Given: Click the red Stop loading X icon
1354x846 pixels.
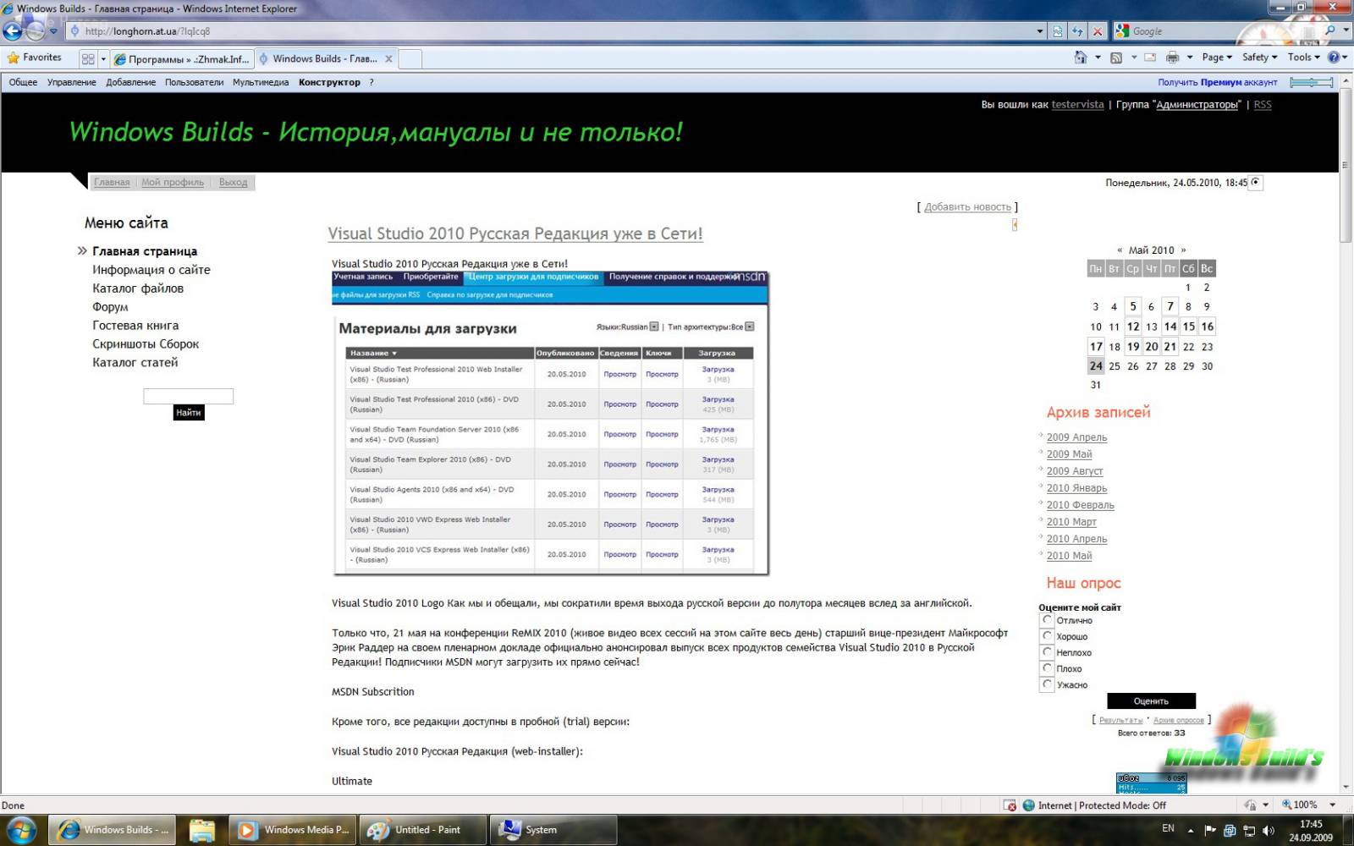Looking at the screenshot, I should pyautogui.click(x=1098, y=31).
